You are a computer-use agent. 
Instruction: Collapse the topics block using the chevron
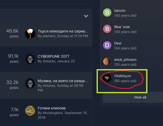tap(86, 16)
